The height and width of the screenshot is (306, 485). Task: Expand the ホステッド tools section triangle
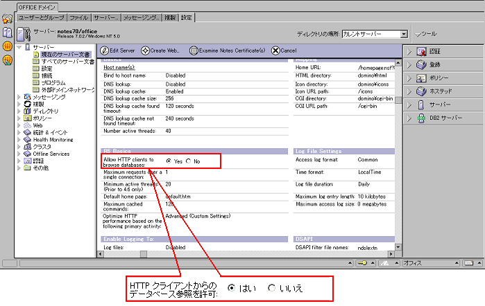click(x=409, y=91)
